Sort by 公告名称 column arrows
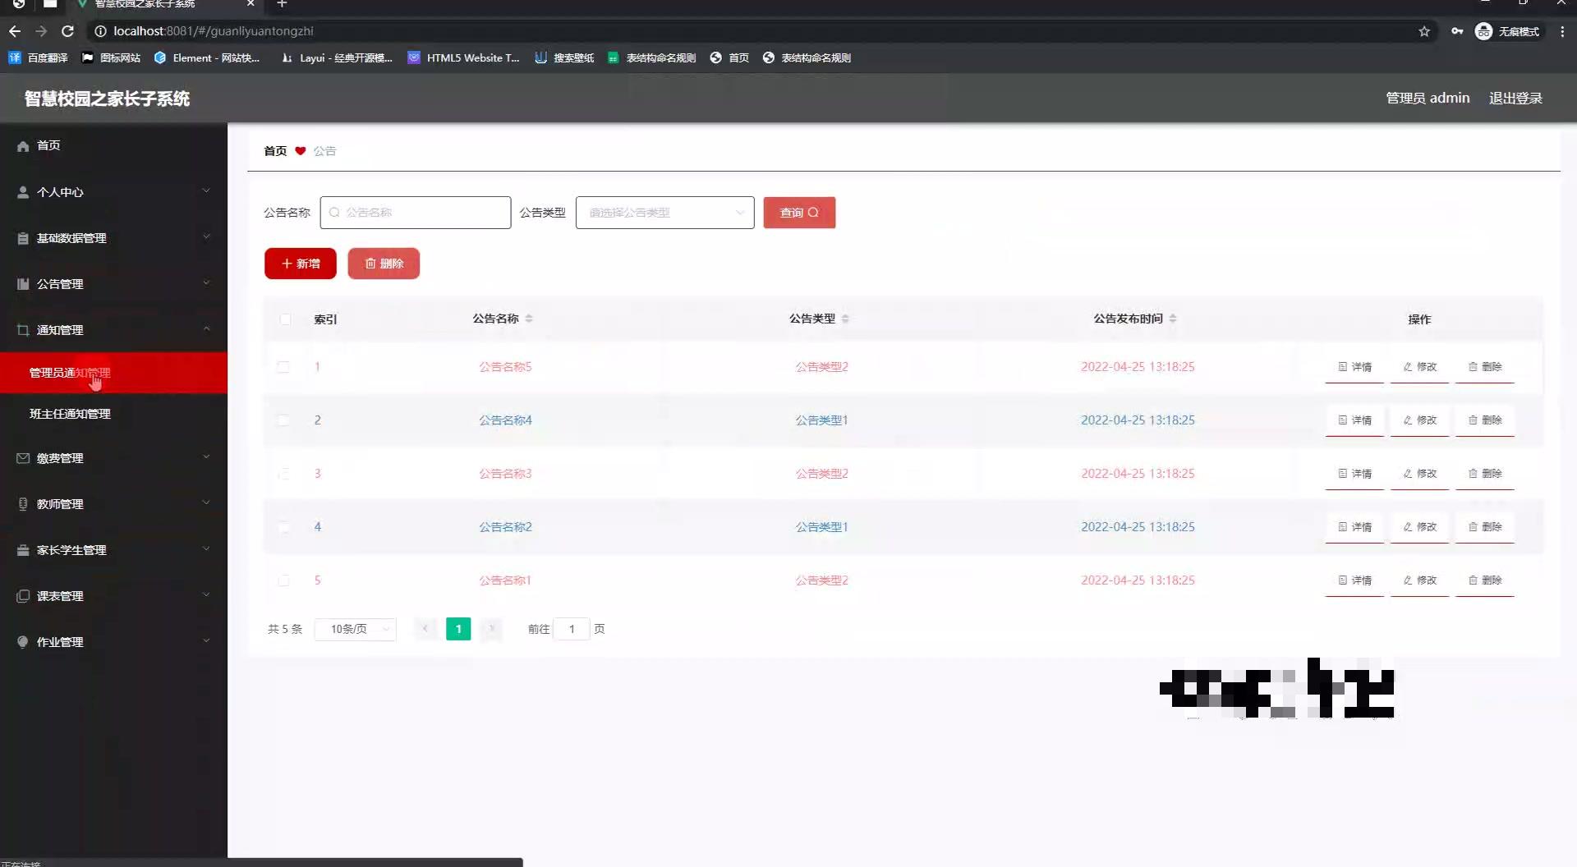 [x=529, y=319]
